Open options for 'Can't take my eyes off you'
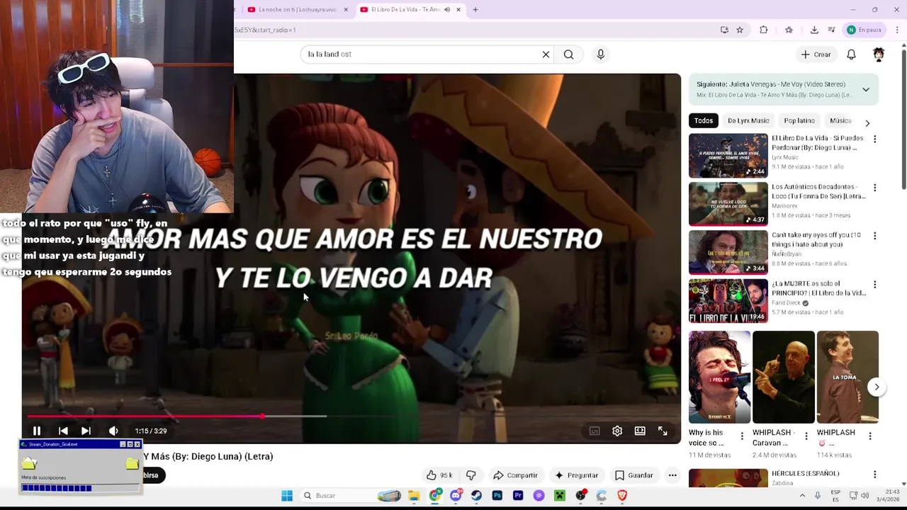907x510 pixels. (x=874, y=236)
